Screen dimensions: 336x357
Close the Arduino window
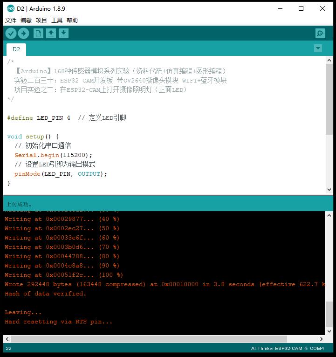[322, 9]
